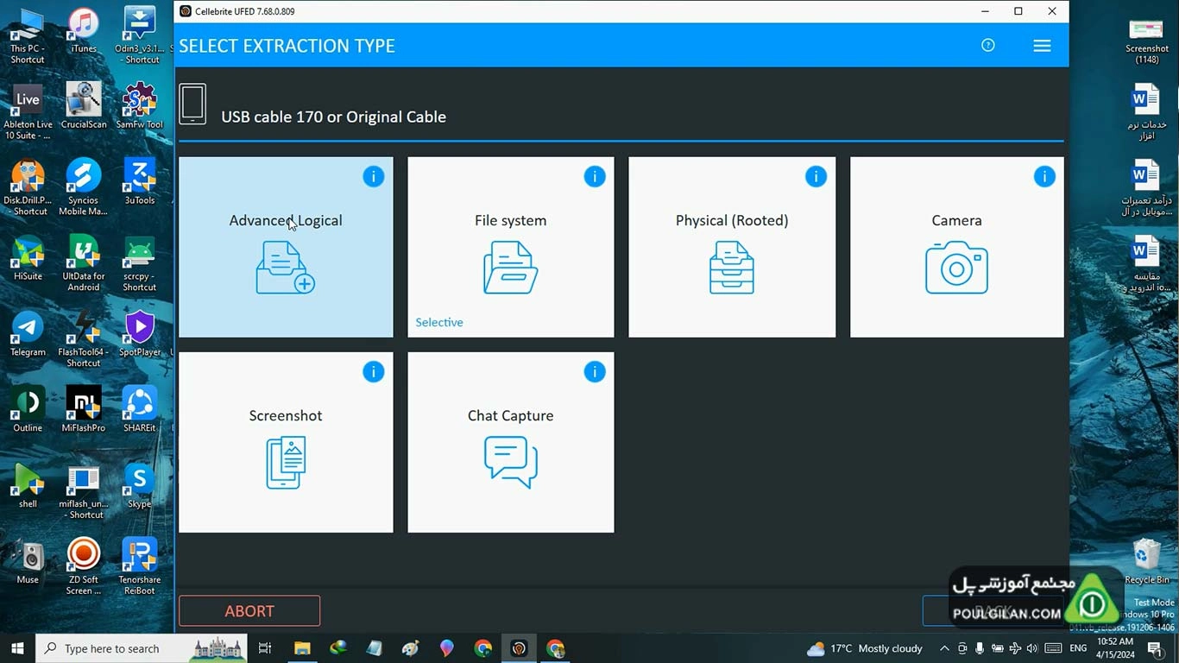Image resolution: width=1179 pixels, height=663 pixels.
Task: Click the ABORT button
Action: coord(249,611)
